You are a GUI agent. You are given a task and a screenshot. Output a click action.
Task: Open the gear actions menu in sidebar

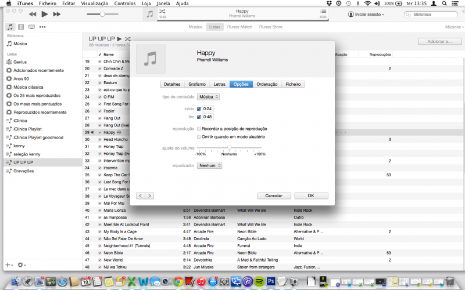pyautogui.click(x=22, y=265)
